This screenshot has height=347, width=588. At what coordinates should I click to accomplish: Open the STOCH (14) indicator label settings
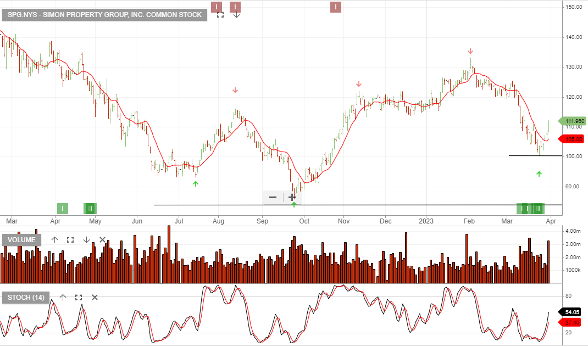[26, 298]
